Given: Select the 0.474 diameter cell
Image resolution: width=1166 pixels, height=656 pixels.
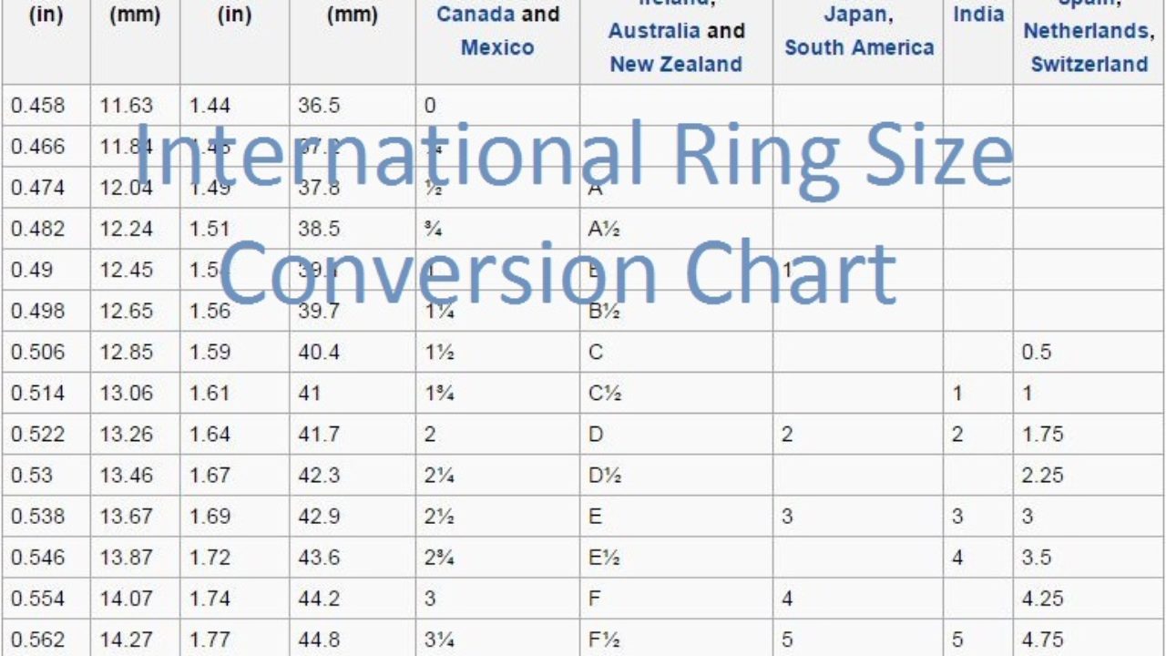Looking at the screenshot, I should coord(46,188).
